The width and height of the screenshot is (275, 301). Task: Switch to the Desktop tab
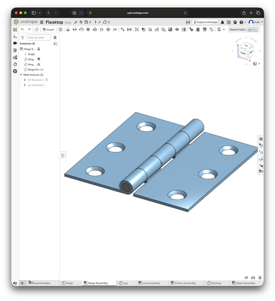pyautogui.click(x=214, y=283)
